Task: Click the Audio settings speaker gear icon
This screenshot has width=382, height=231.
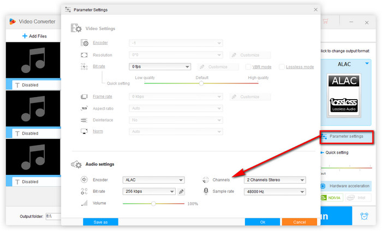Action: [x=76, y=165]
